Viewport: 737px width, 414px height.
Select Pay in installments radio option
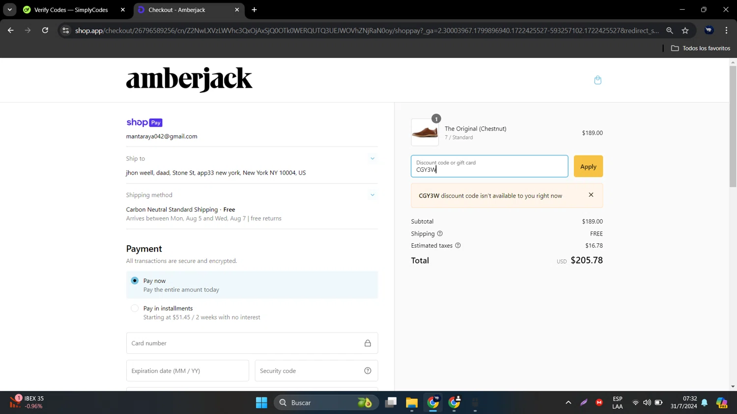tap(135, 309)
